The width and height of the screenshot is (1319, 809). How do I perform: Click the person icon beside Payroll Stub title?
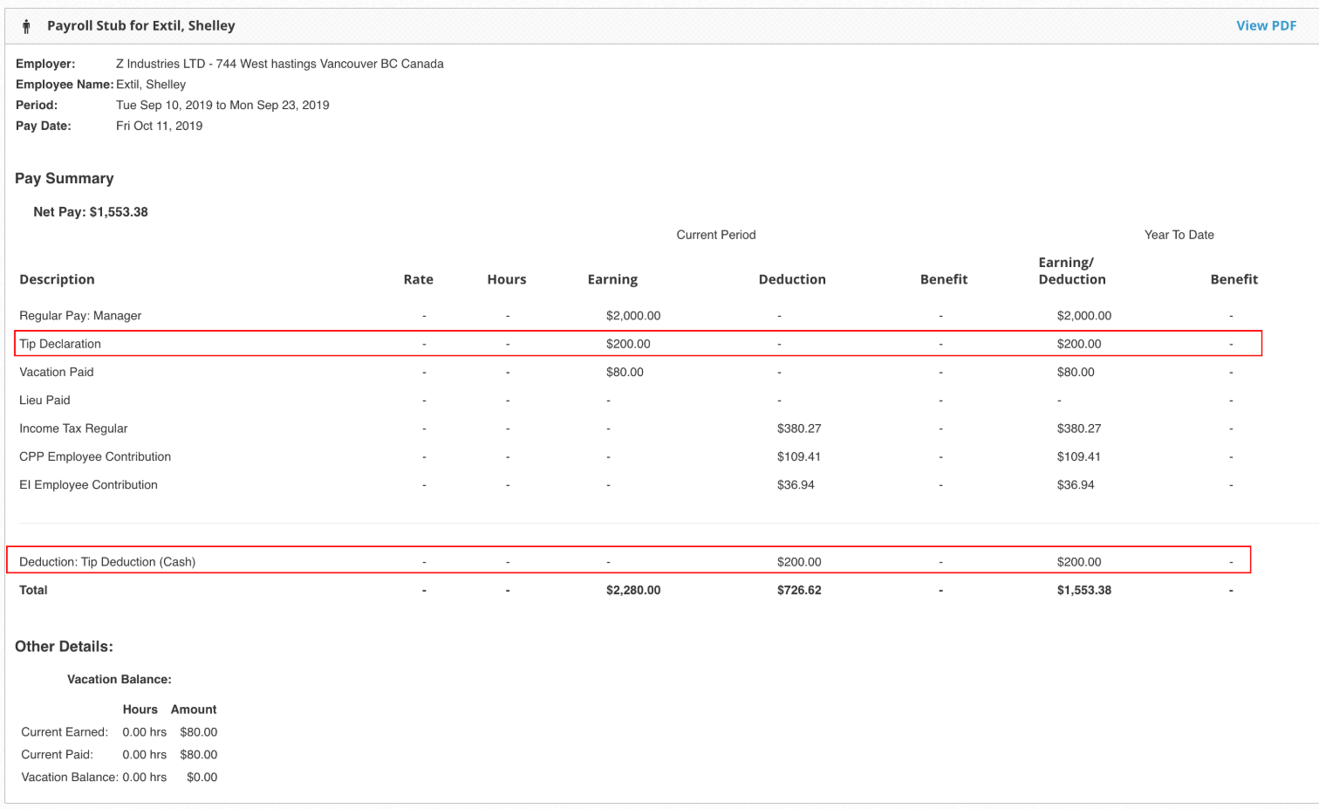click(x=26, y=26)
